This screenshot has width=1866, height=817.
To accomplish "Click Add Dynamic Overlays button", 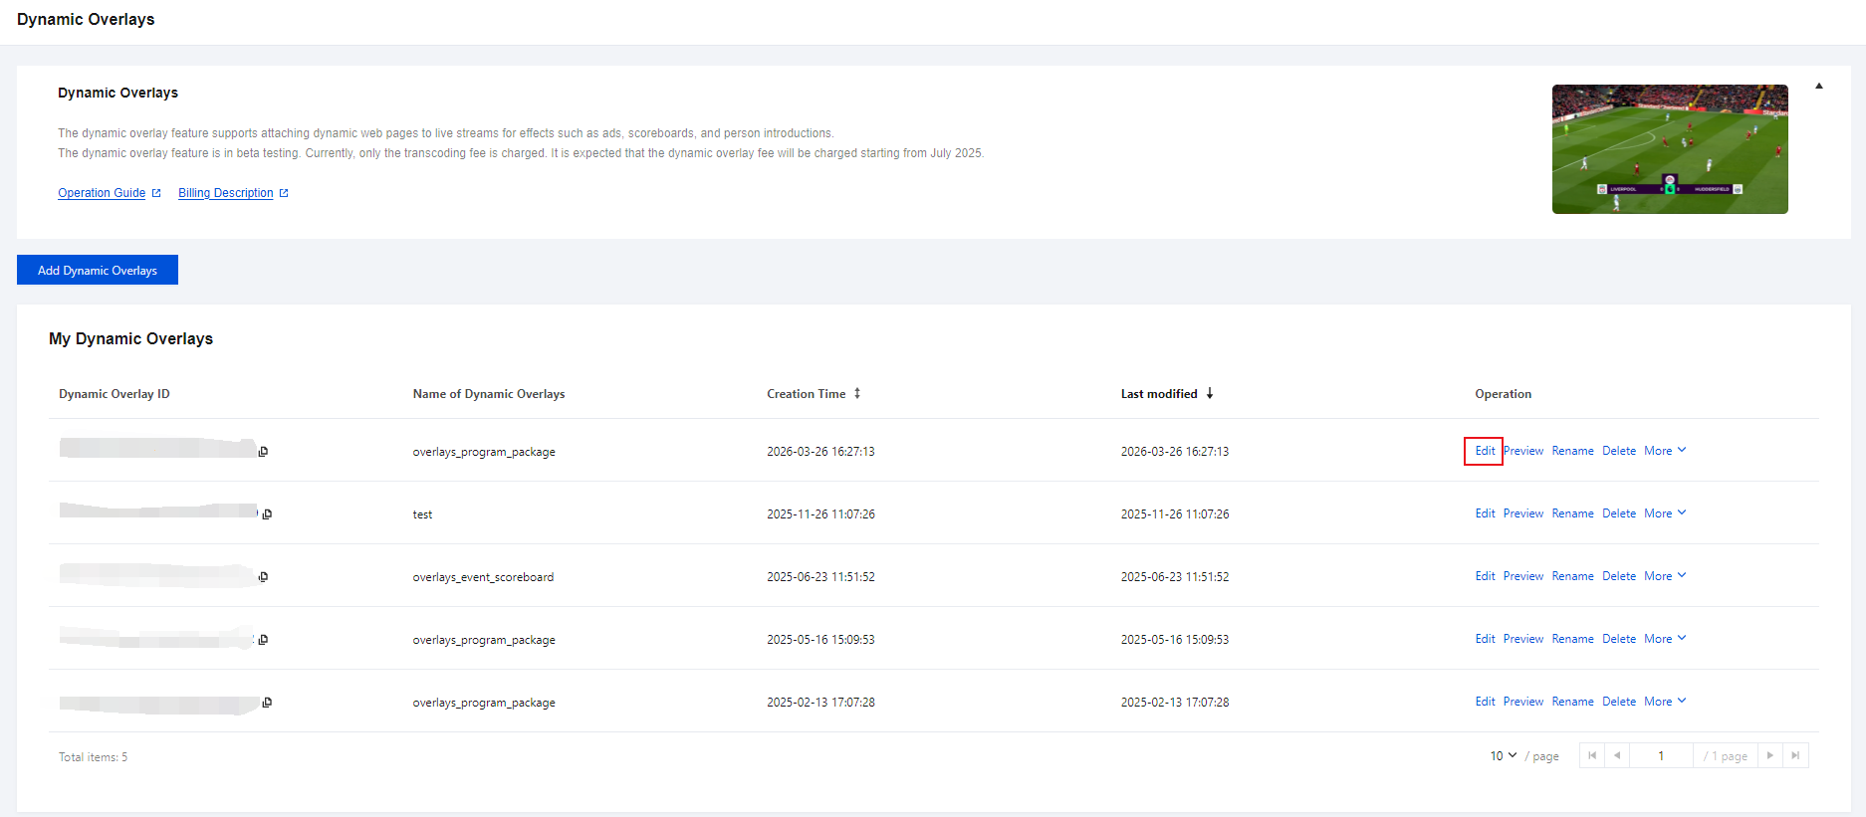I will 98,270.
